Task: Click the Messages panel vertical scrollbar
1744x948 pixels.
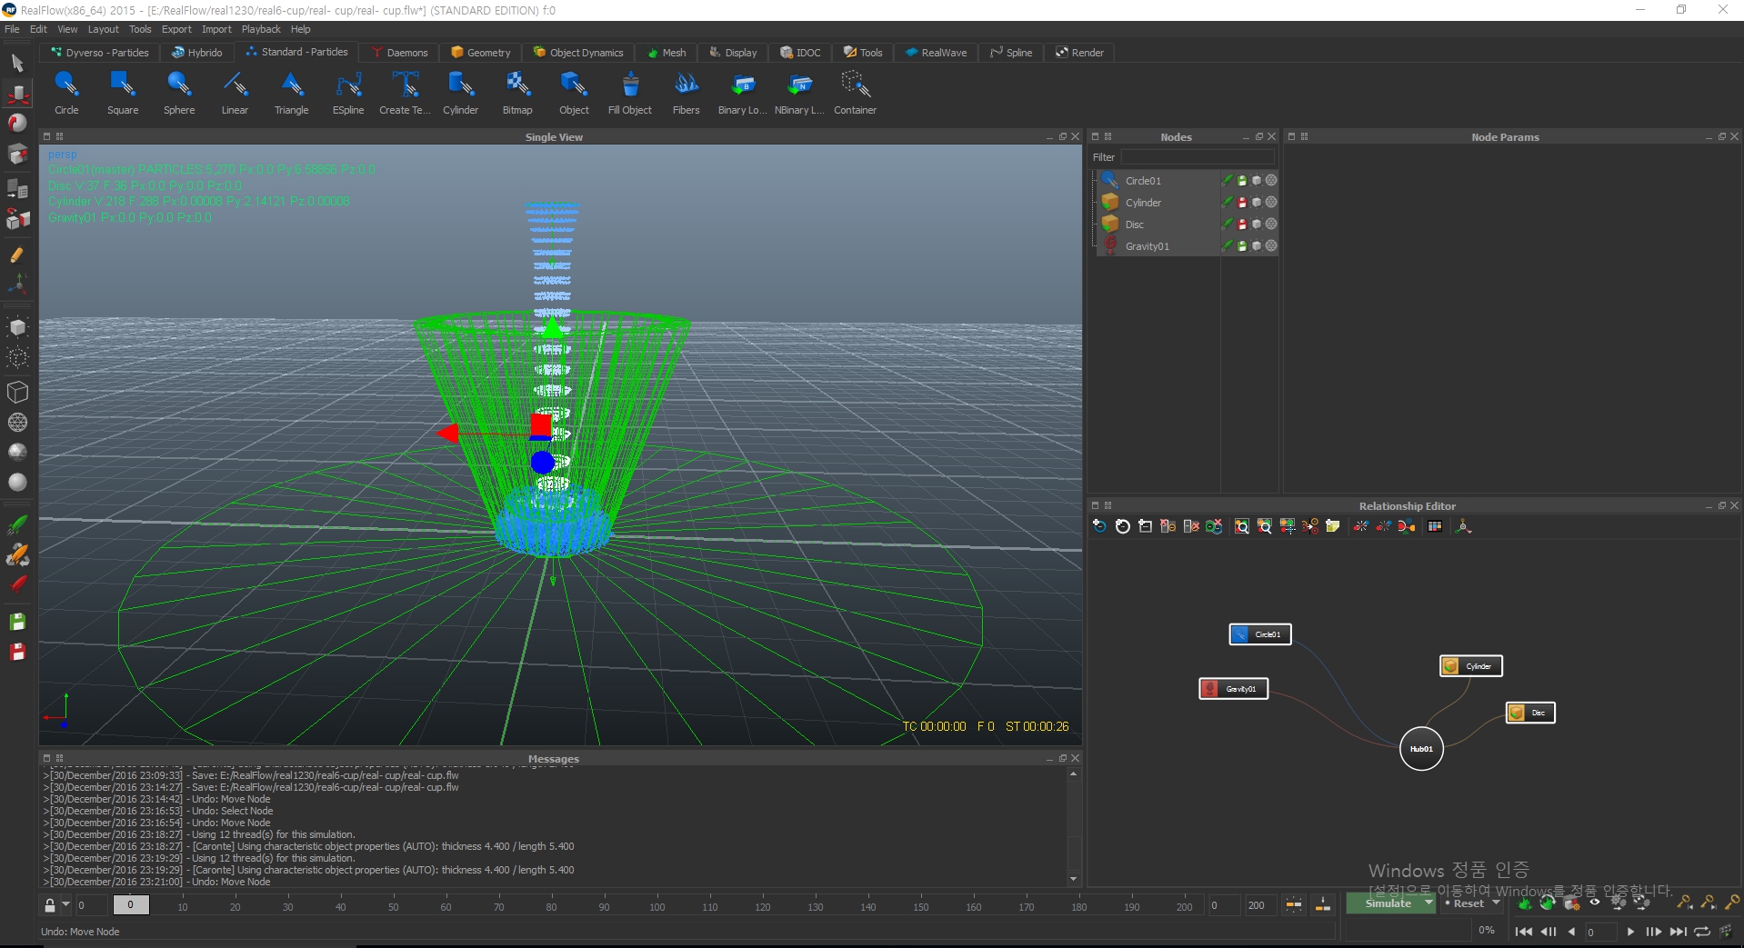Action: pyautogui.click(x=1074, y=826)
